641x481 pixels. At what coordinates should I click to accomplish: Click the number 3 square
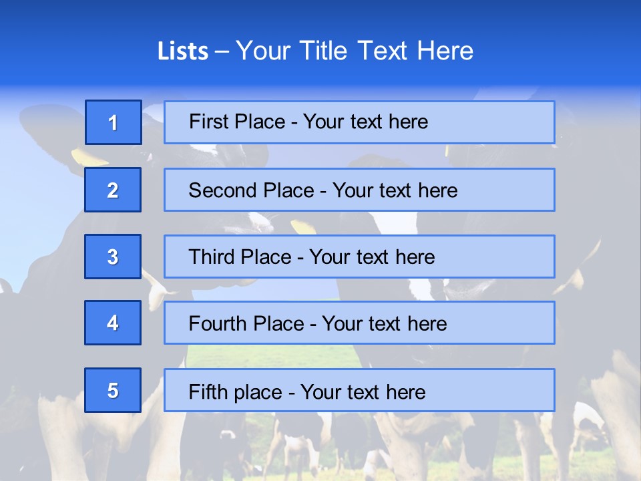click(113, 257)
